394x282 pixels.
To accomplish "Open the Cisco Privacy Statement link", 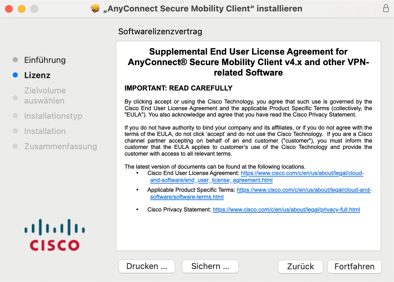I will click(286, 210).
